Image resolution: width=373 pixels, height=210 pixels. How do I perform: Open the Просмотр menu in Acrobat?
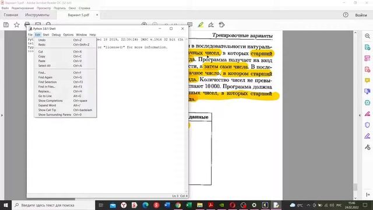[x=44, y=8]
